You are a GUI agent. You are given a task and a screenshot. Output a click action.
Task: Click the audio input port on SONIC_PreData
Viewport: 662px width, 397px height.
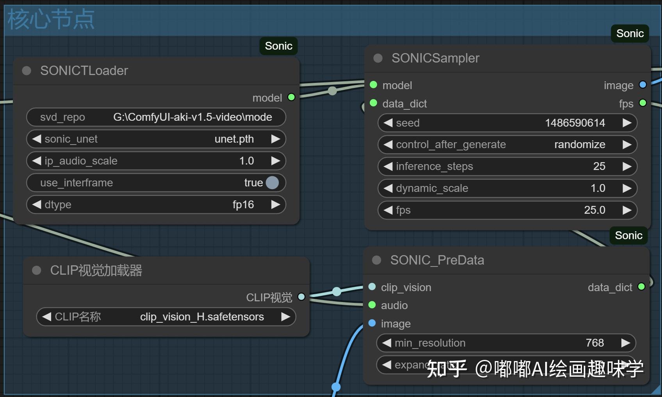[371, 305]
